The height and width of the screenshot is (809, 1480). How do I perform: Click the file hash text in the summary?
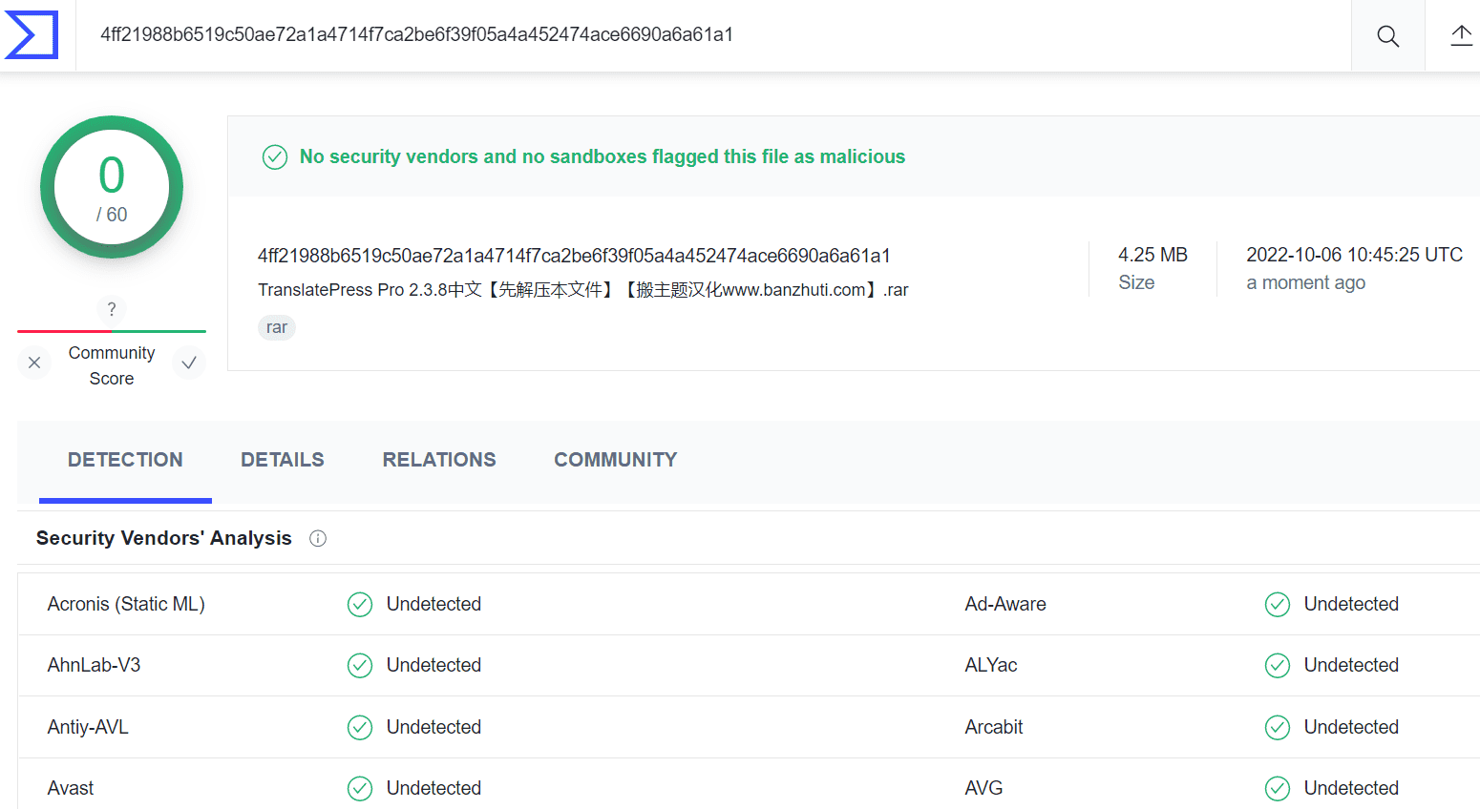(574, 256)
